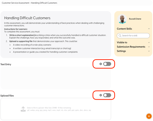Click the Handling Difficult Customers heading
The image size is (153, 121).
(27, 18)
